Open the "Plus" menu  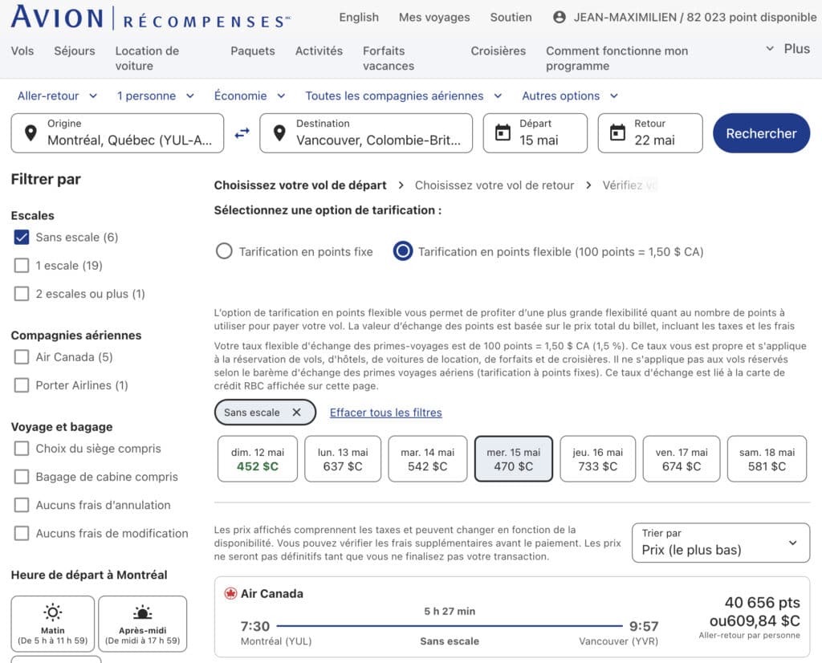pyautogui.click(x=790, y=48)
